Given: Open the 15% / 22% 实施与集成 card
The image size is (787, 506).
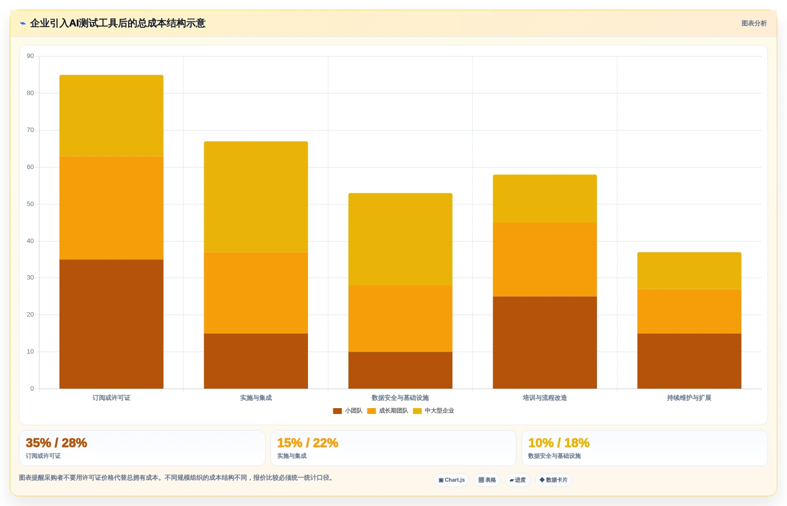Looking at the screenshot, I should click(393, 448).
